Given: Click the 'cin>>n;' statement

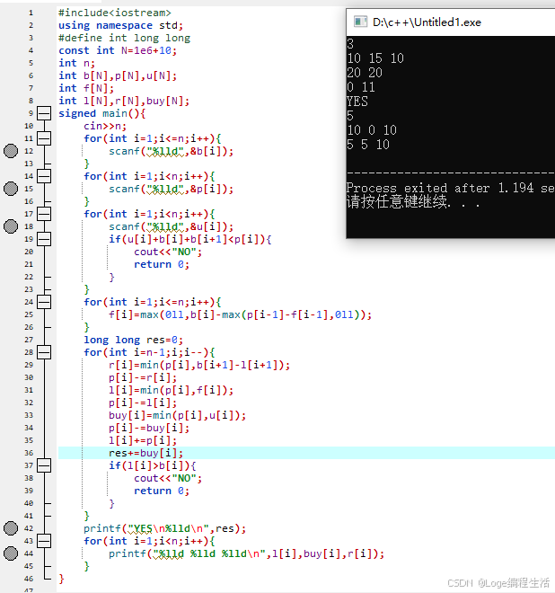Looking at the screenshot, I should [x=105, y=126].
